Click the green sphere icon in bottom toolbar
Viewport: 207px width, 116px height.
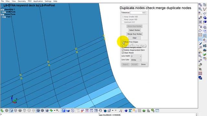coord(144,111)
